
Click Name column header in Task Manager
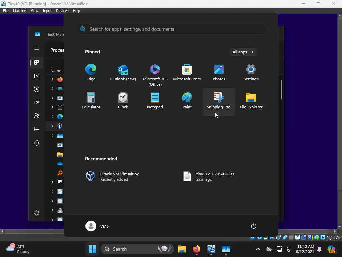pyautogui.click(x=56, y=71)
